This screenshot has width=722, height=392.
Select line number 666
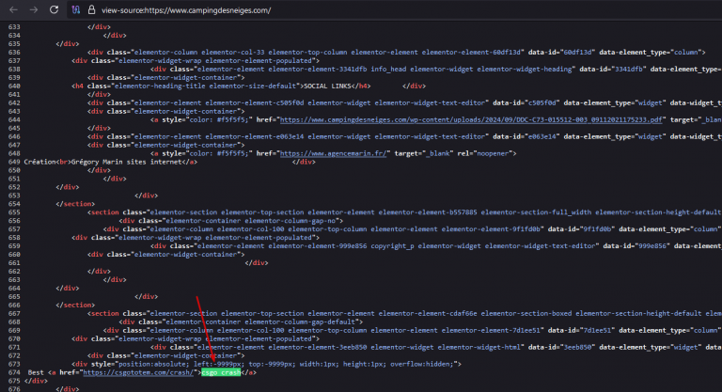tap(14, 305)
